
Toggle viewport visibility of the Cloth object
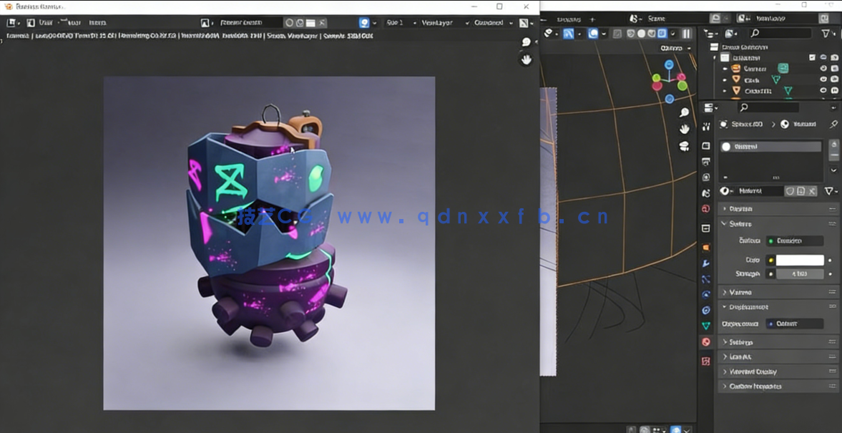tap(823, 79)
